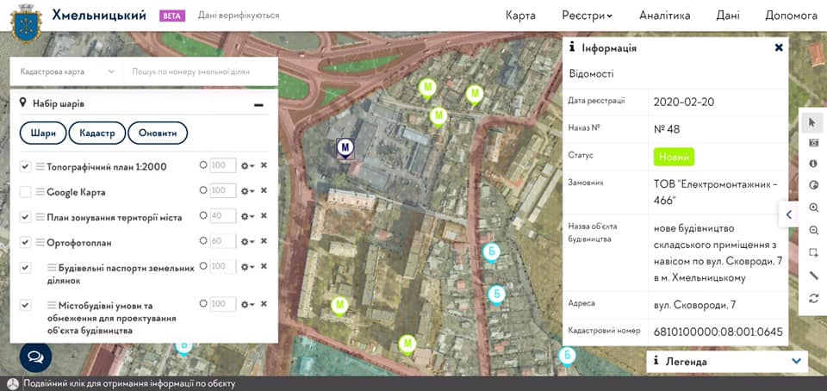Select the pointer cursor tool
This screenshot has height=391, width=827.
(813, 122)
